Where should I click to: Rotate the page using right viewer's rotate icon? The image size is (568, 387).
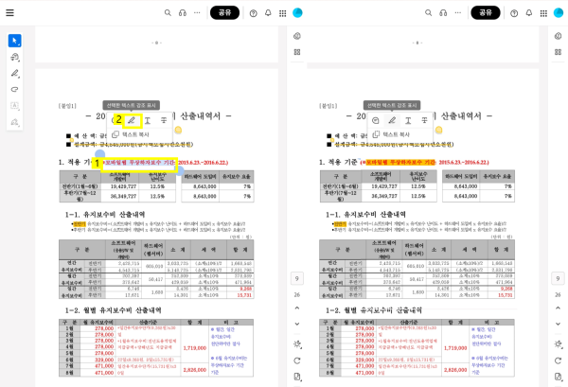pos(558,361)
